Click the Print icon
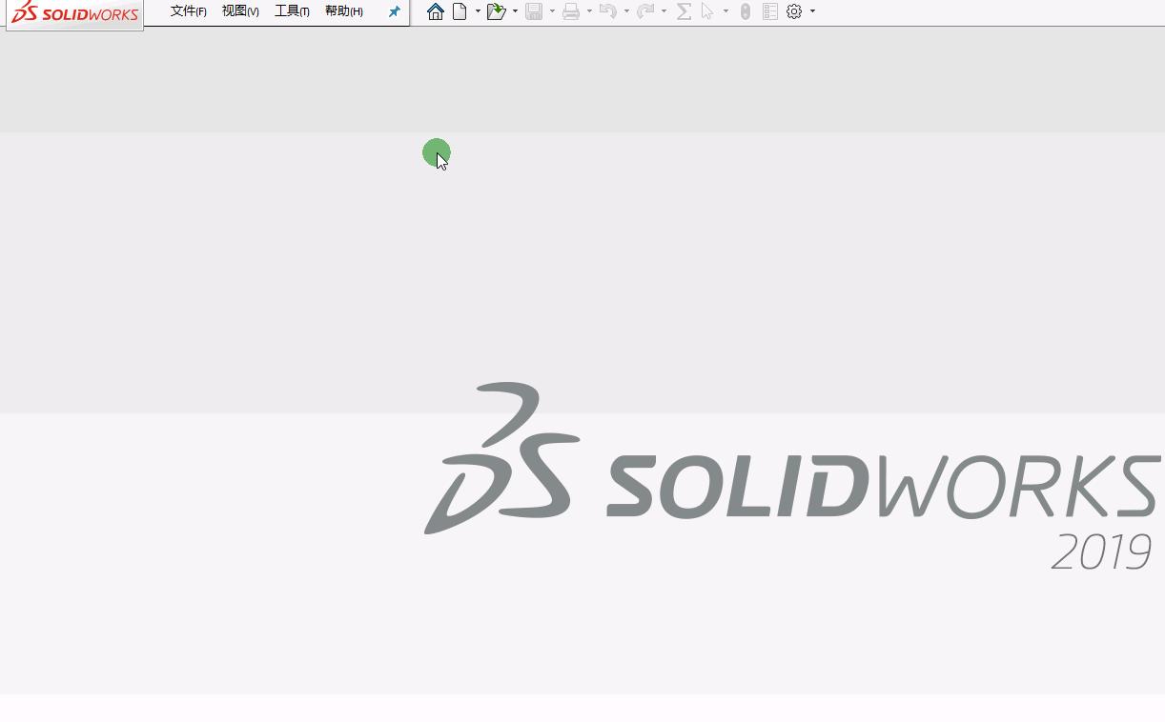Image resolution: width=1165 pixels, height=722 pixels. tap(572, 11)
